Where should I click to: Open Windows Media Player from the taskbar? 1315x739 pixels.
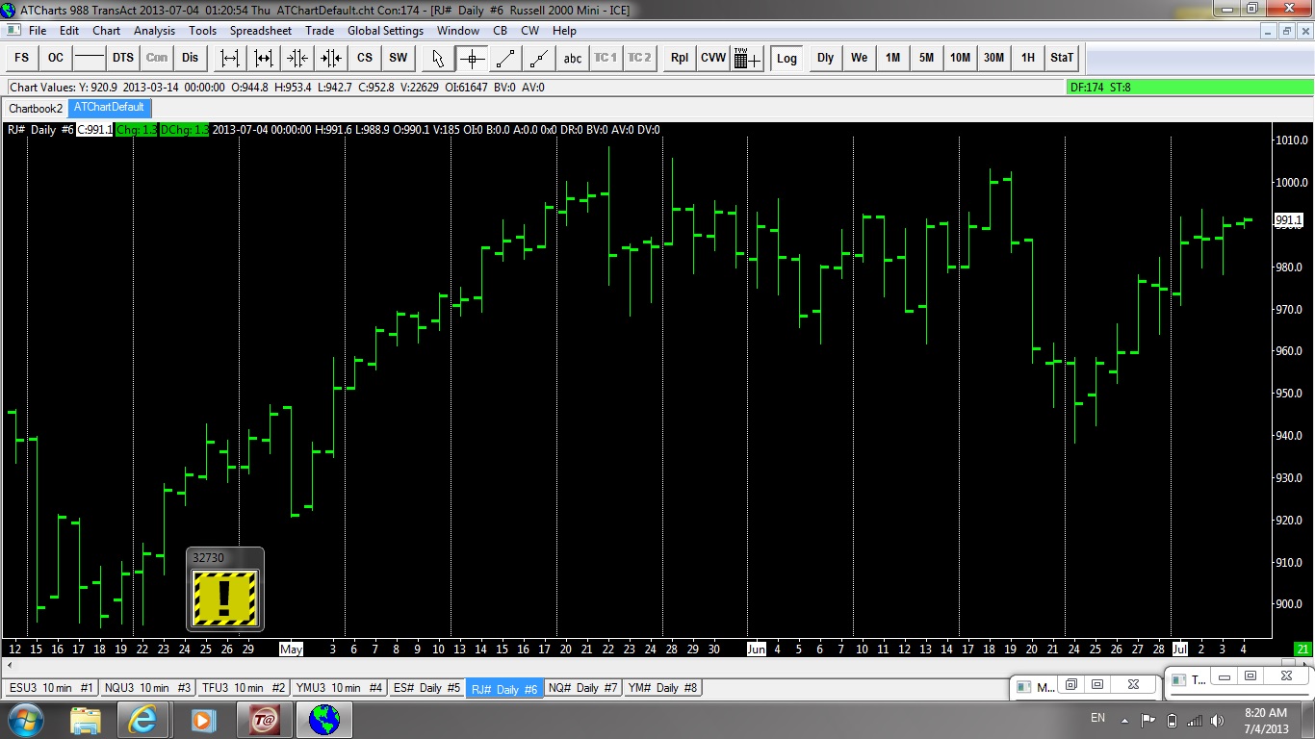(x=203, y=720)
